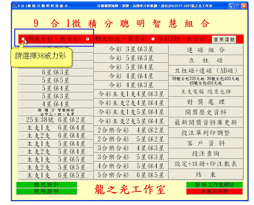
Task: Choose the 今彩539、樂合彩 radio option
Action: click(x=153, y=39)
